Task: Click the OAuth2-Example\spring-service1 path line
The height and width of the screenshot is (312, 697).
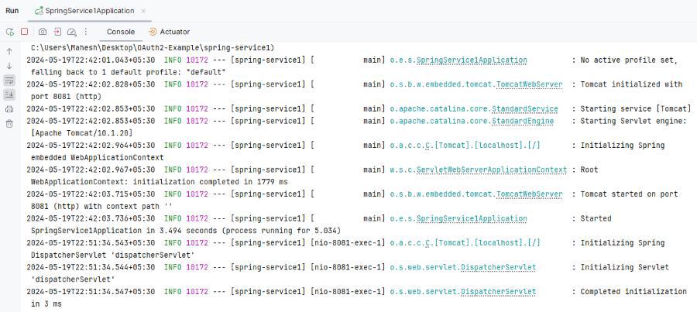Action: pyautogui.click(x=153, y=47)
